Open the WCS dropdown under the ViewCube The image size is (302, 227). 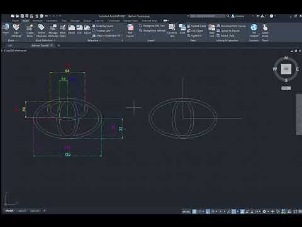pos(286,88)
